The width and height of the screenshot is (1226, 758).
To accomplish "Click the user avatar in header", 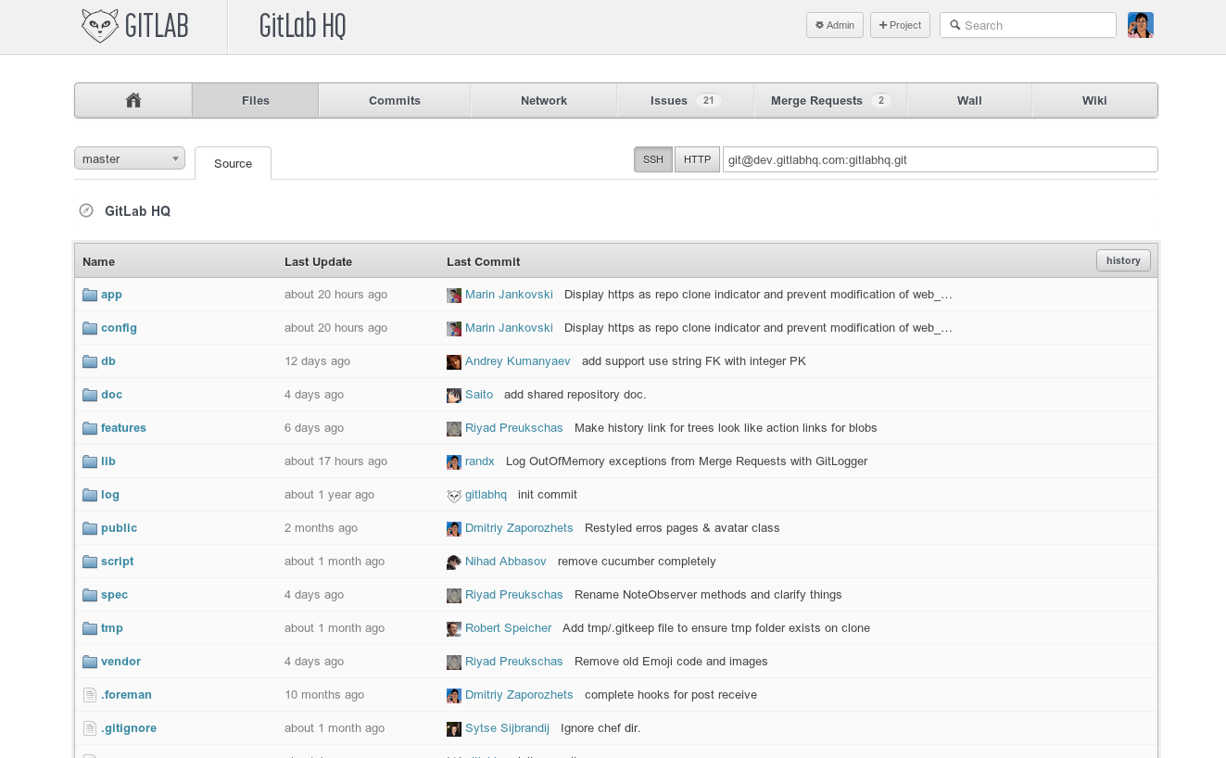I will (x=1140, y=25).
